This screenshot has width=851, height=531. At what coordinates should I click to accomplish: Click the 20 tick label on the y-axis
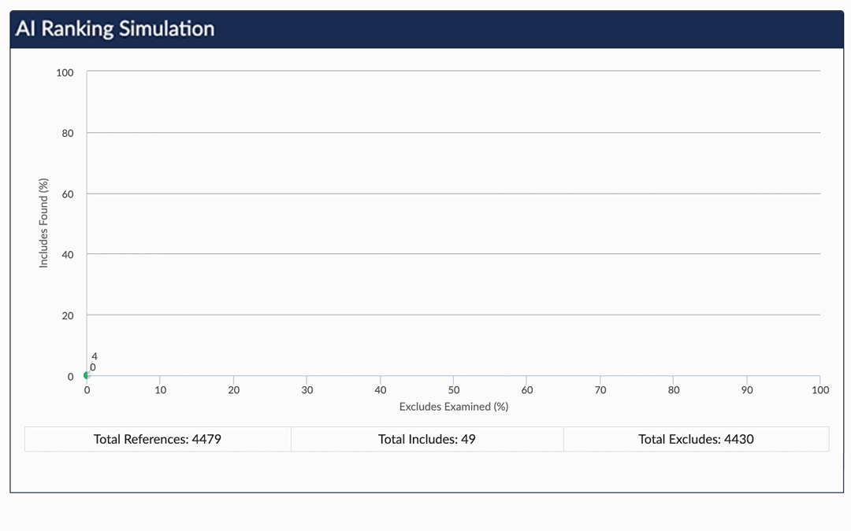pyautogui.click(x=68, y=315)
